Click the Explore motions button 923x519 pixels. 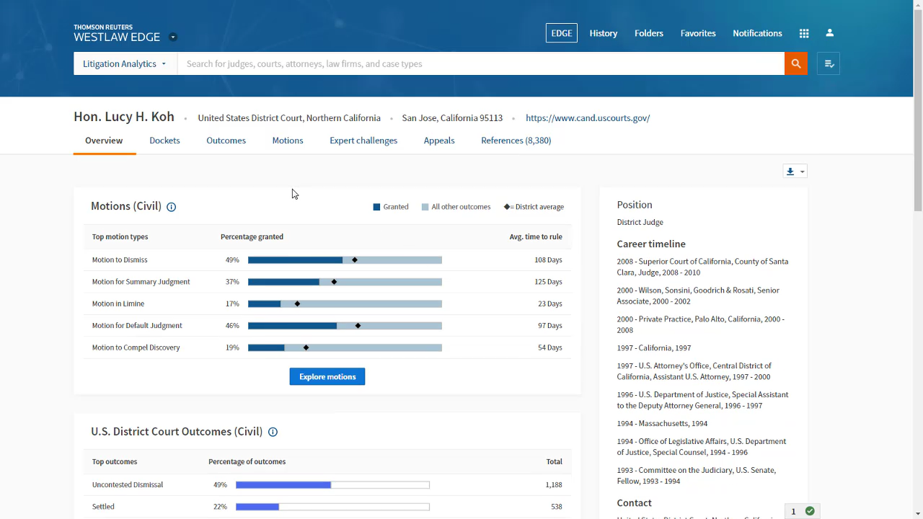(327, 376)
